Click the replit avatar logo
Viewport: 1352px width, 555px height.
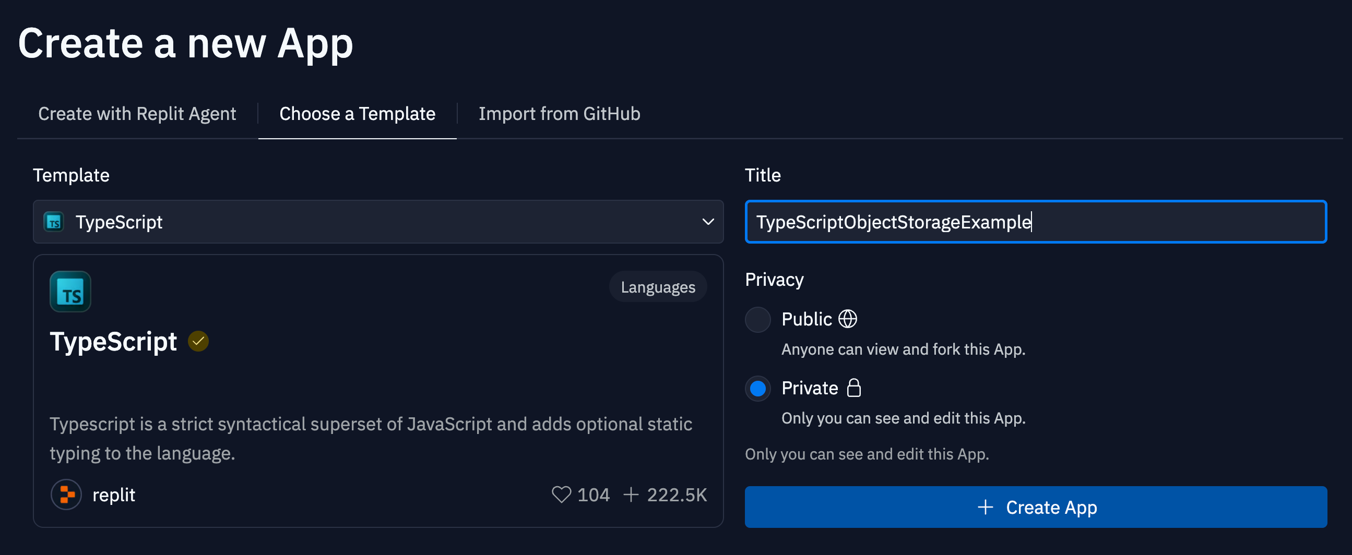(x=66, y=494)
